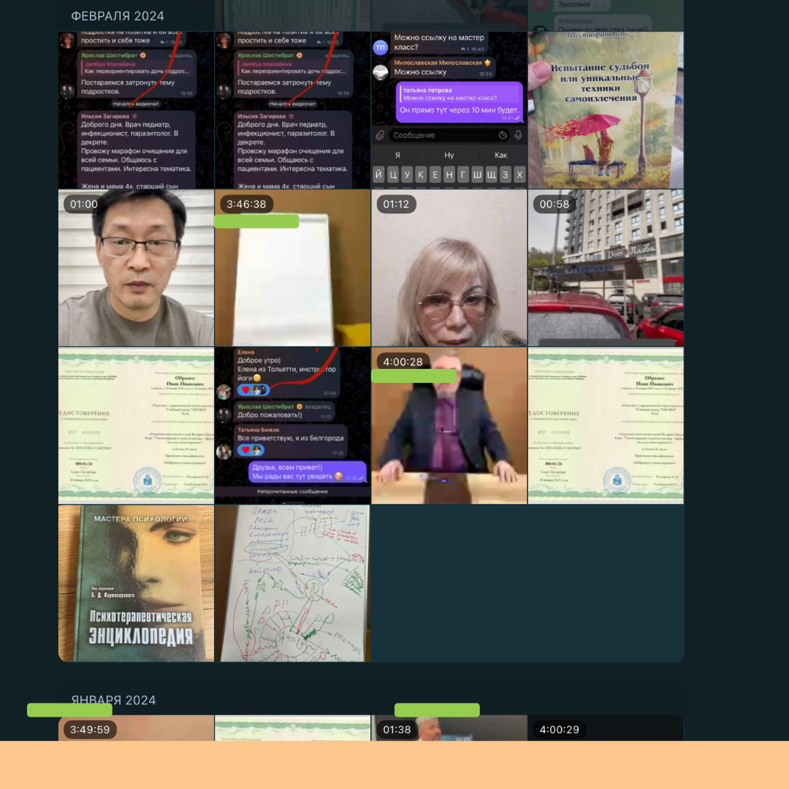
Task: Open the 4:00:29 video in January 2024
Action: click(606, 728)
